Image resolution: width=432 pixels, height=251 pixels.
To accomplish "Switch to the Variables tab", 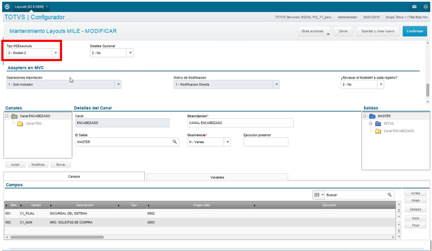I will pyautogui.click(x=217, y=177).
